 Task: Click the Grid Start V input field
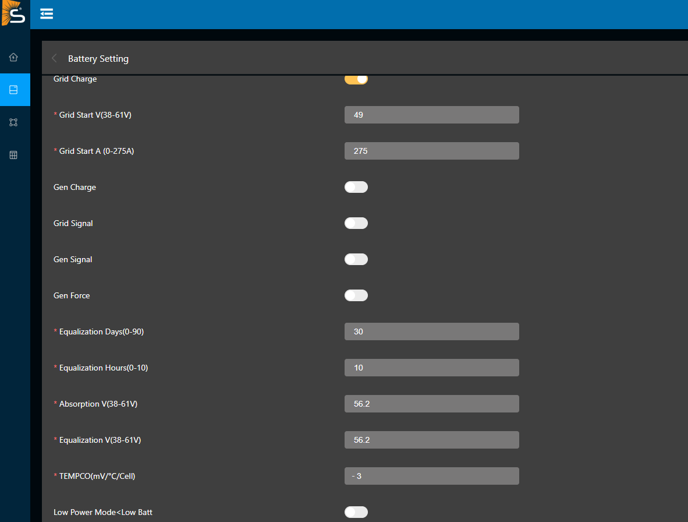point(431,115)
